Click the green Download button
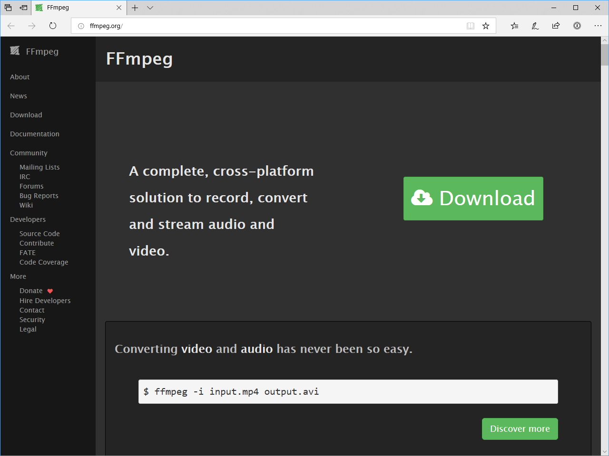Image resolution: width=609 pixels, height=456 pixels. 472,199
